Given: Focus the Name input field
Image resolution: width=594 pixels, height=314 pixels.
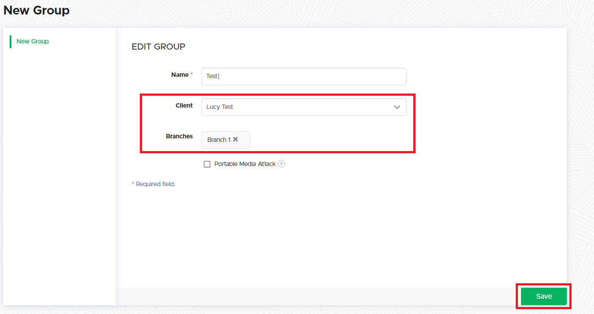Looking at the screenshot, I should tap(303, 76).
